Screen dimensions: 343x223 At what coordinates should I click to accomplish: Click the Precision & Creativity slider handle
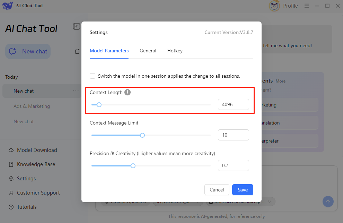click(x=133, y=166)
